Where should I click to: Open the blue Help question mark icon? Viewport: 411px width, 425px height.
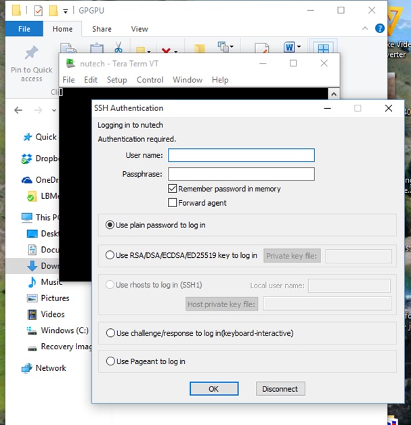[x=380, y=28]
